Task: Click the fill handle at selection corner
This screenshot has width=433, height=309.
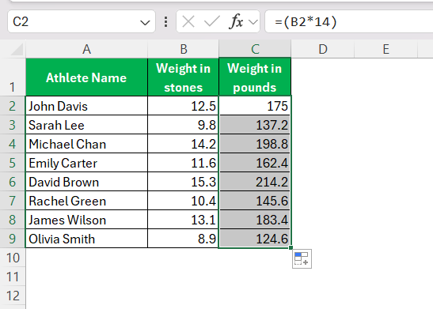Action: tap(291, 247)
